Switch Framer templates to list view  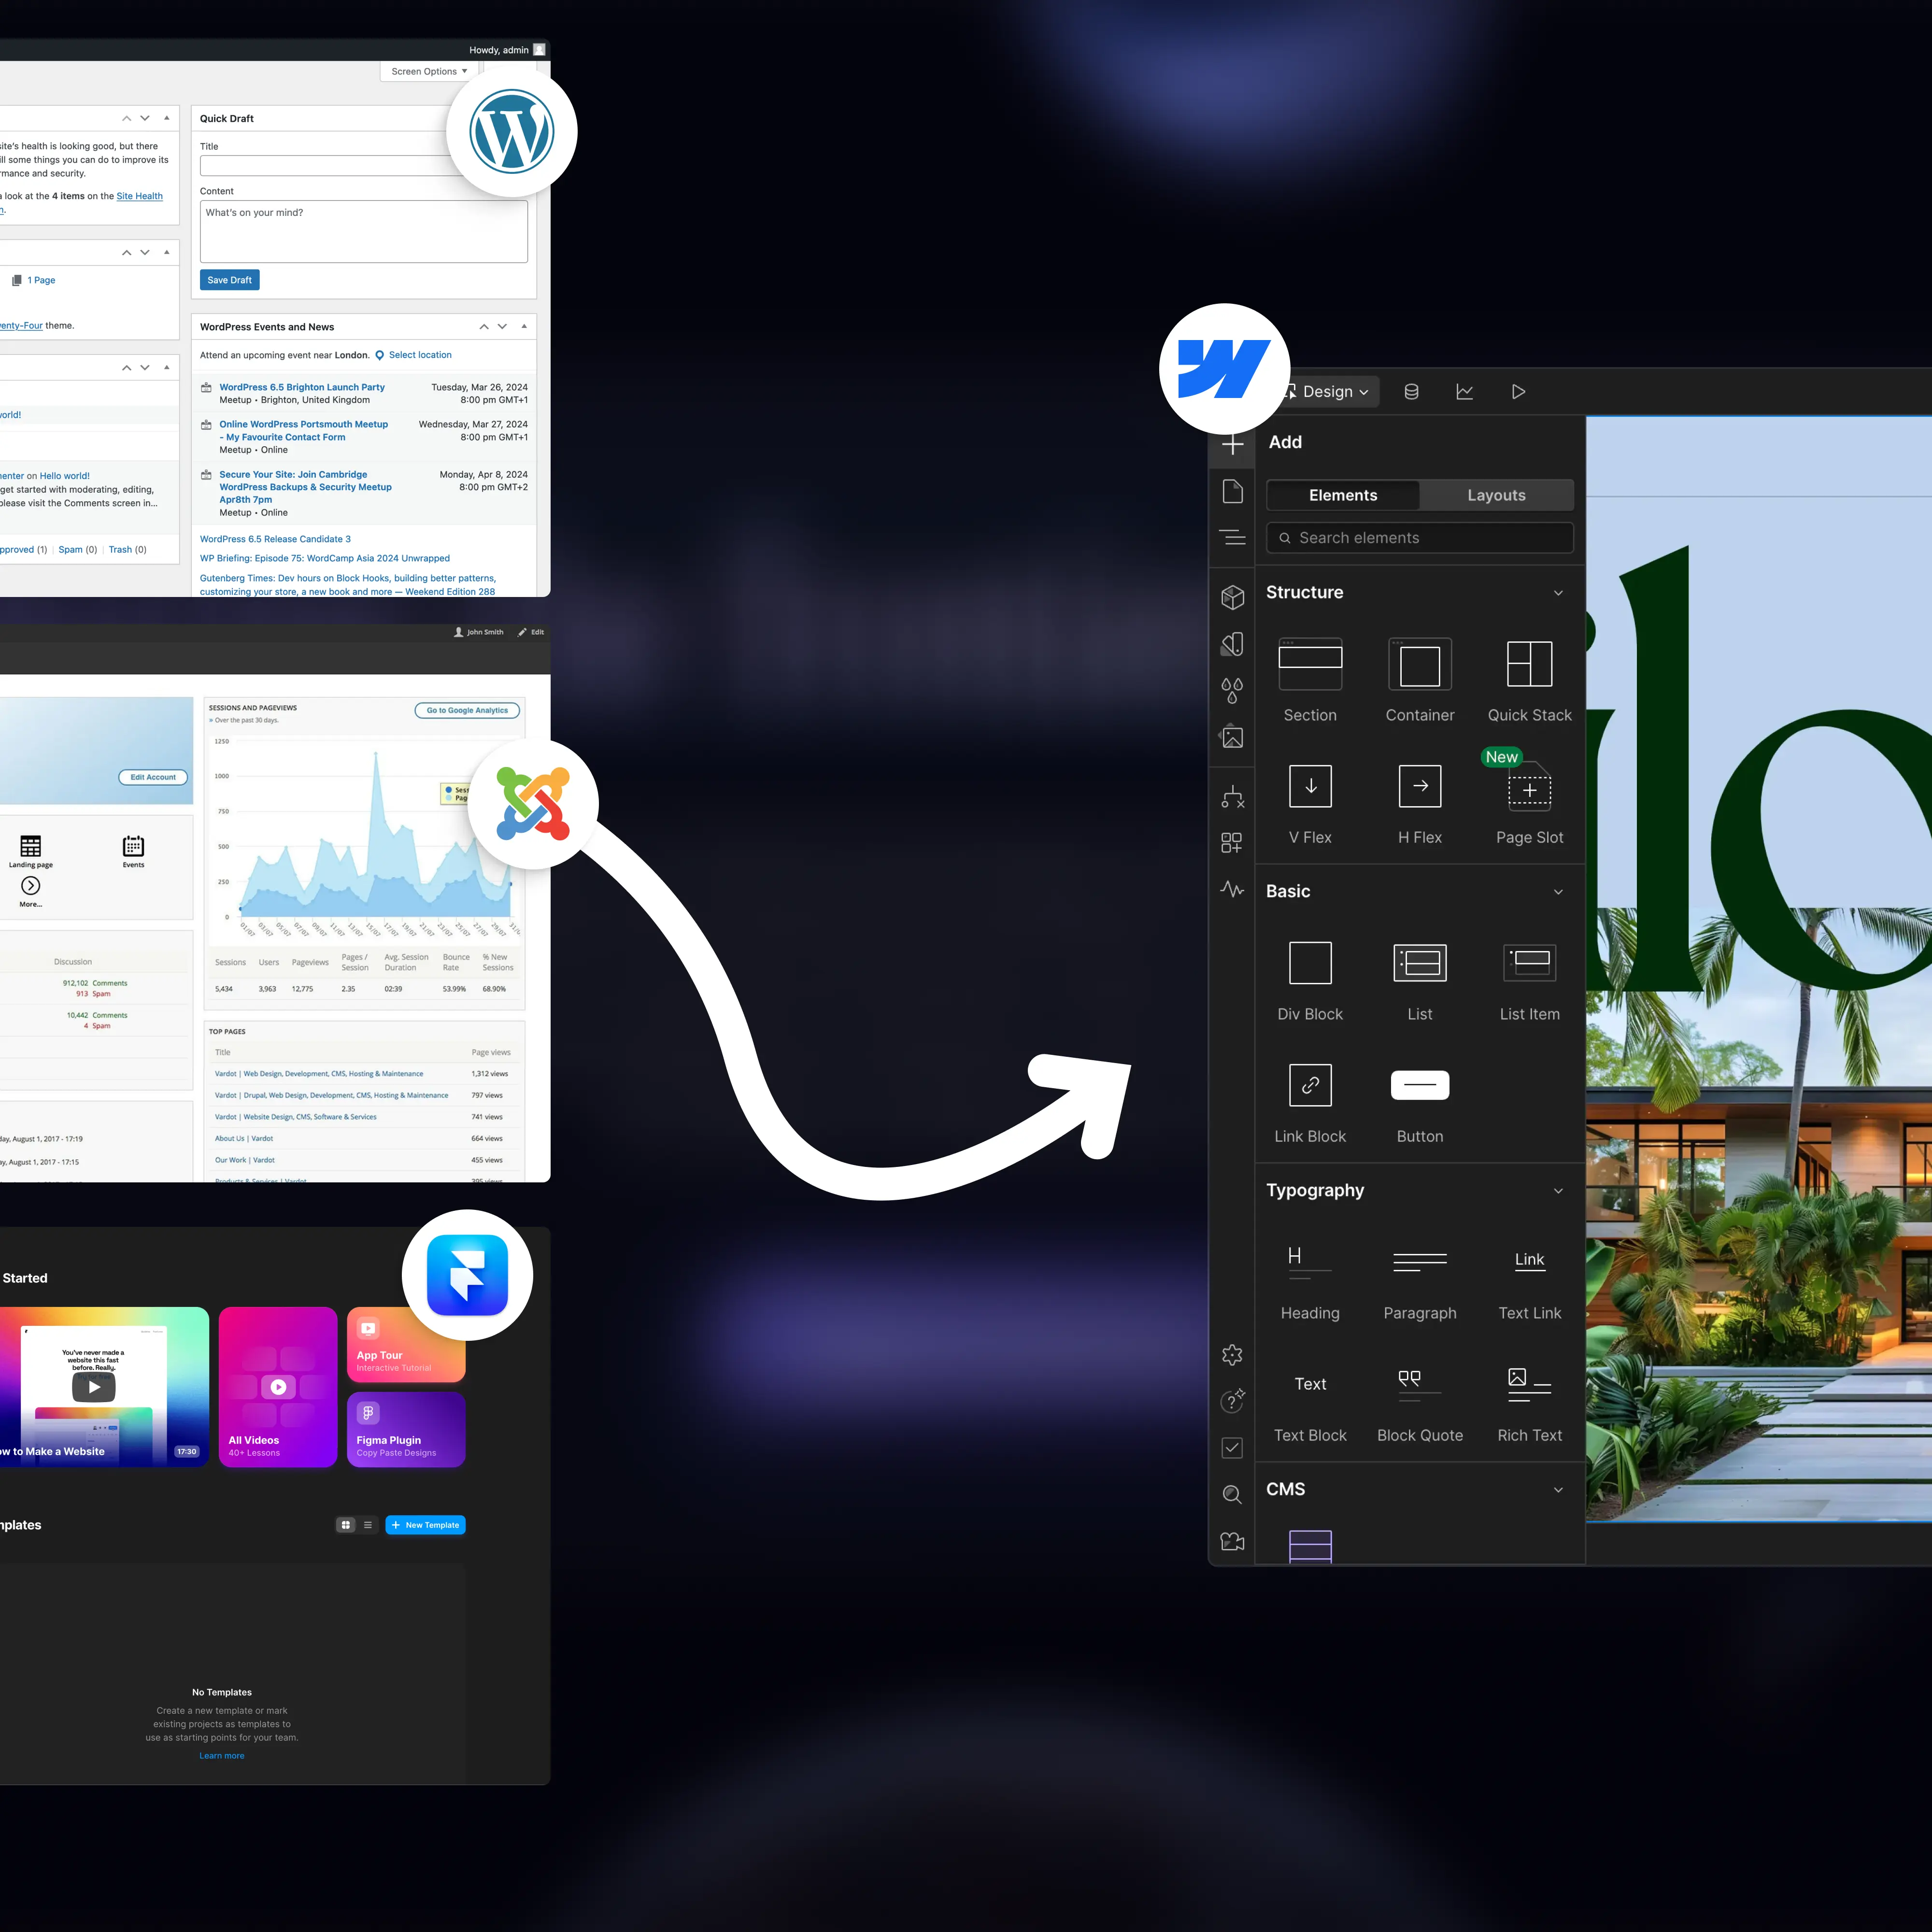coord(368,1525)
